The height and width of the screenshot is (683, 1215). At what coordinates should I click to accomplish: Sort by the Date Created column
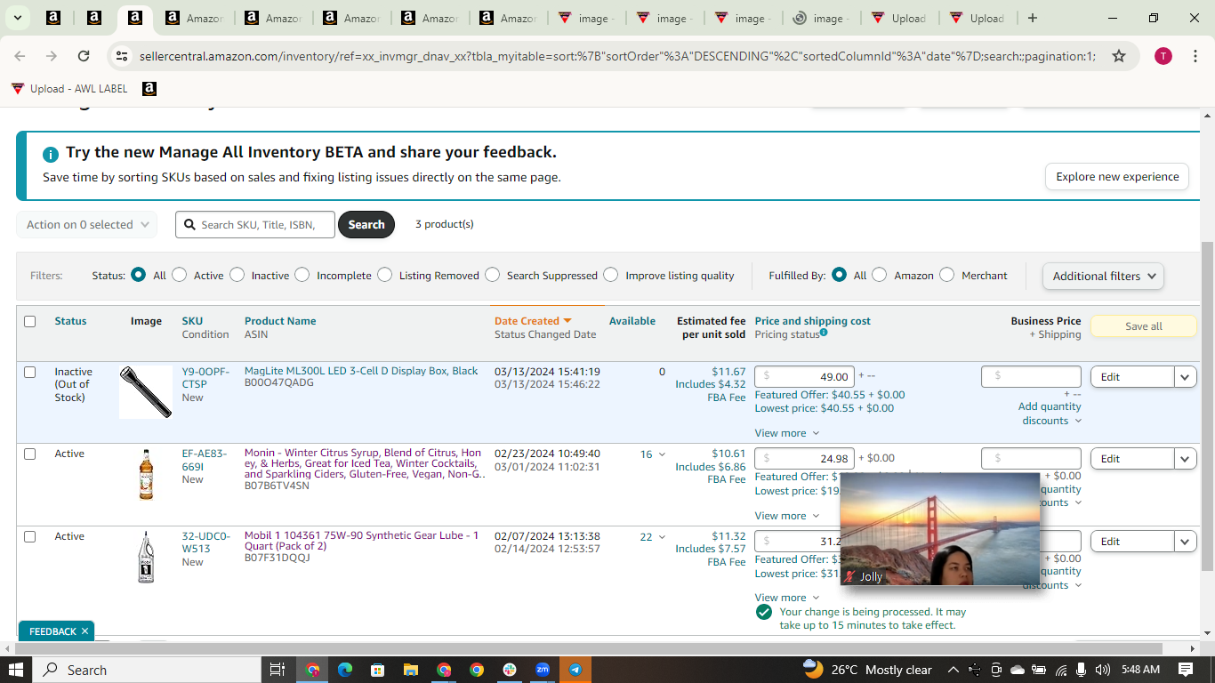(533, 321)
